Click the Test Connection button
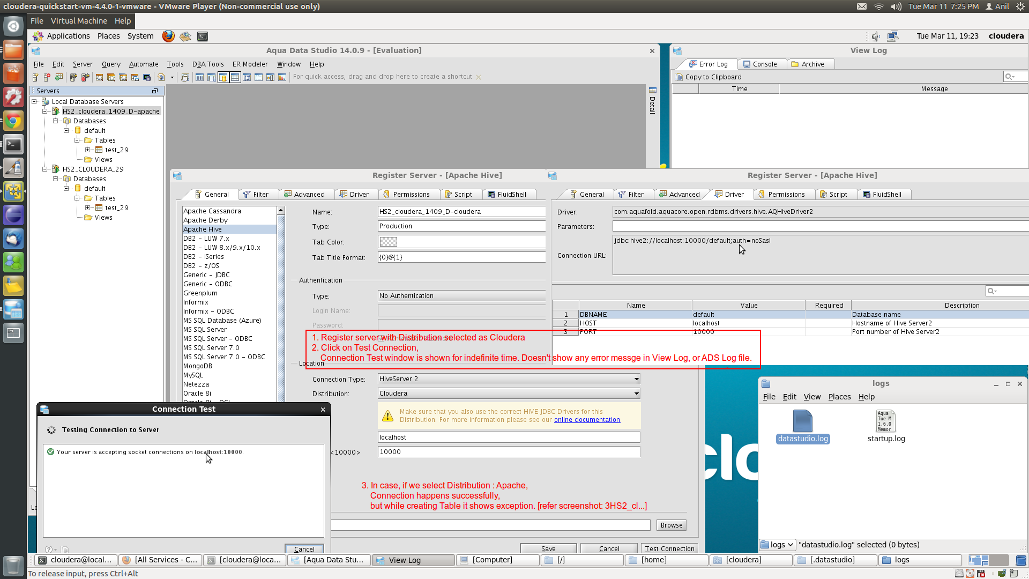The image size is (1029, 579). pyautogui.click(x=669, y=548)
